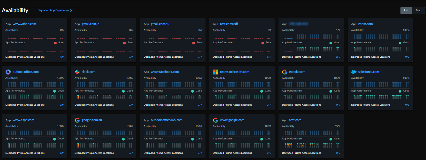Click the Outlook icon on outlook.office.com card
Image resolution: width=426 pixels, height=160 pixels.
pos(8,72)
